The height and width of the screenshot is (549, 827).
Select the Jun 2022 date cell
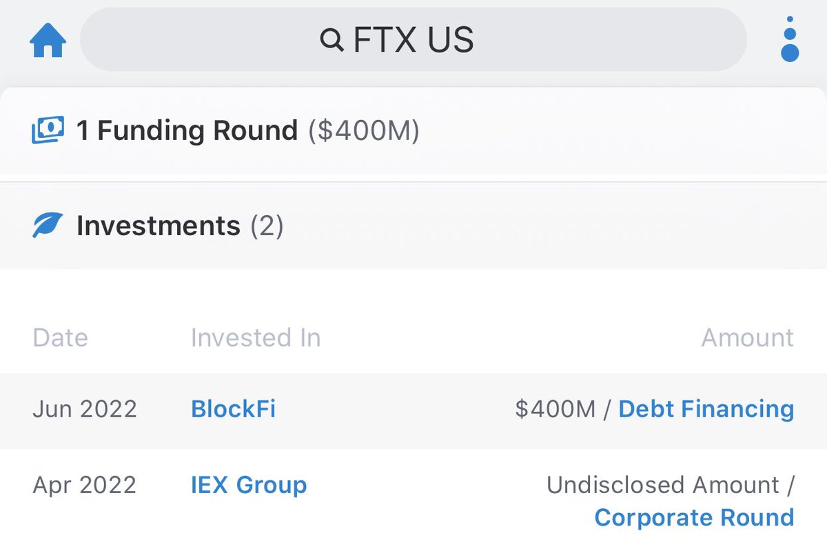pyautogui.click(x=84, y=409)
